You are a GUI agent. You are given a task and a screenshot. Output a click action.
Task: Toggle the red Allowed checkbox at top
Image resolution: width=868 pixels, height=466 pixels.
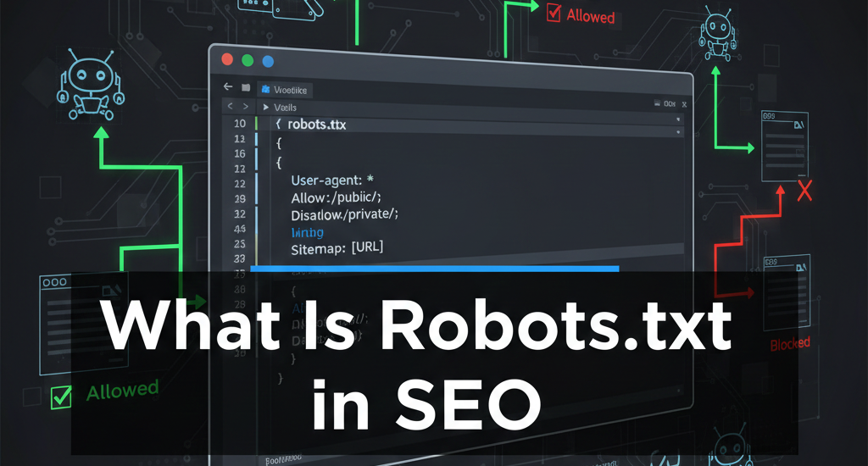coord(554,13)
